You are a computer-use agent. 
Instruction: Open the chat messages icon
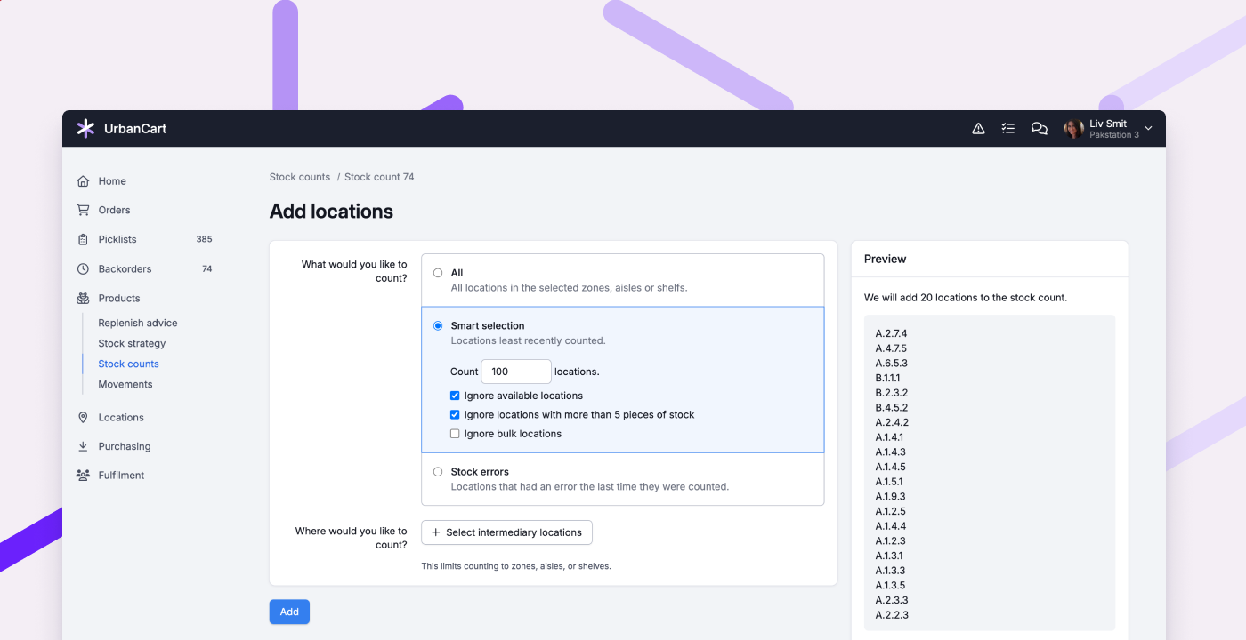pos(1039,128)
